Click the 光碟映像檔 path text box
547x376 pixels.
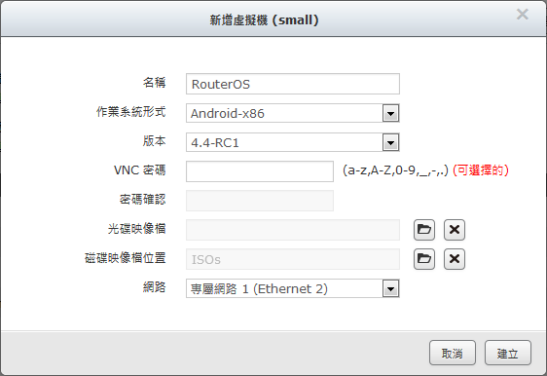293,230
